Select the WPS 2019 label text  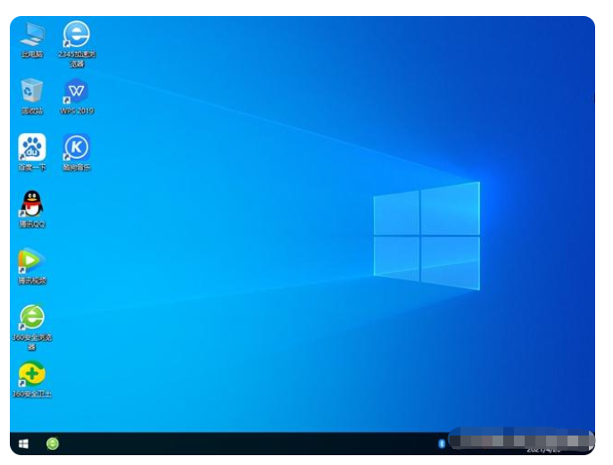(x=77, y=111)
